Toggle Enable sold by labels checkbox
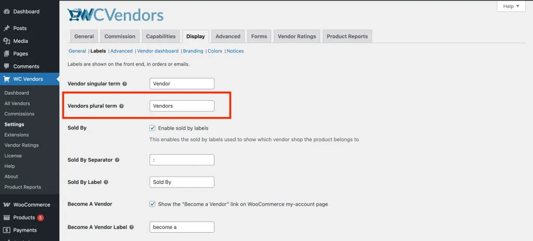 click(153, 128)
